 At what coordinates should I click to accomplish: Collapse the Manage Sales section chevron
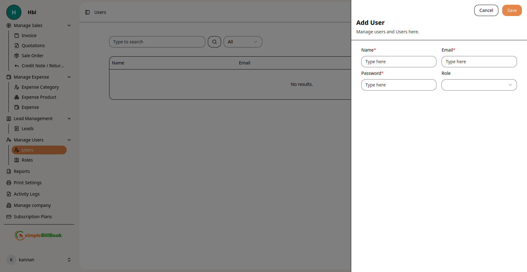tap(69, 25)
